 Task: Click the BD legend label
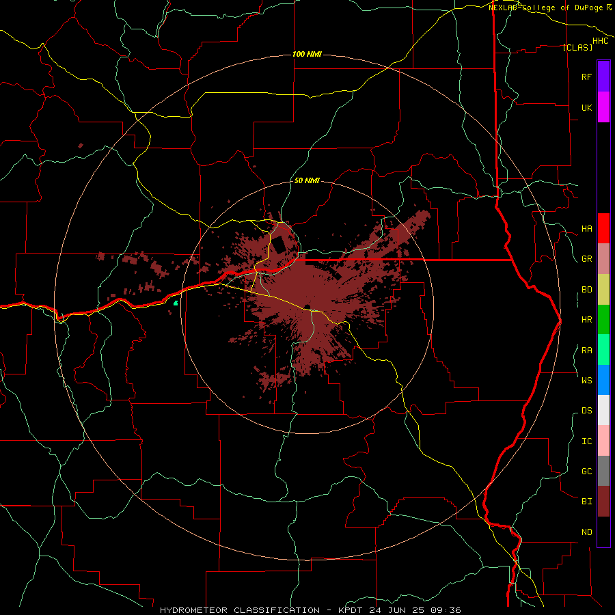tap(586, 290)
